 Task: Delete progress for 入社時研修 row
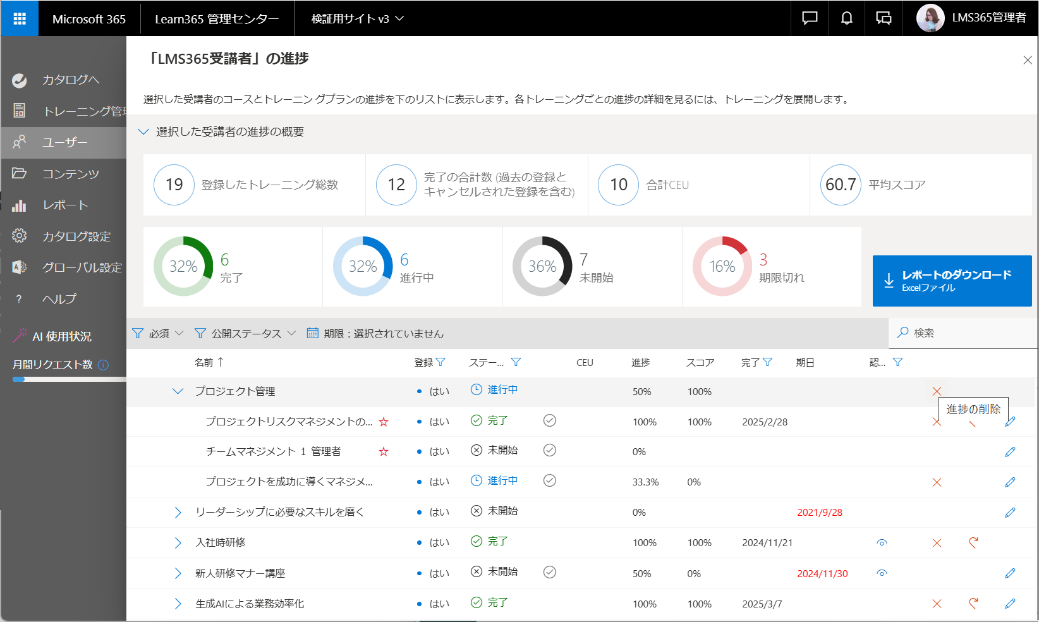pyautogui.click(x=937, y=543)
